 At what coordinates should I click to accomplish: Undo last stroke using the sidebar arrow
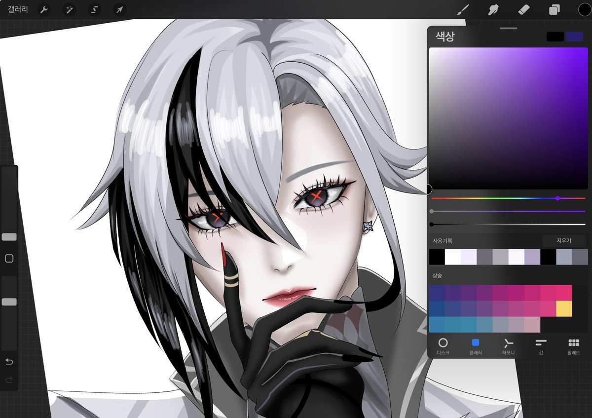point(8,361)
